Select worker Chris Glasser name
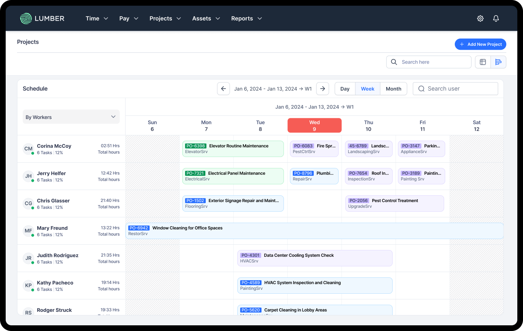The width and height of the screenshot is (523, 331). 53,201
